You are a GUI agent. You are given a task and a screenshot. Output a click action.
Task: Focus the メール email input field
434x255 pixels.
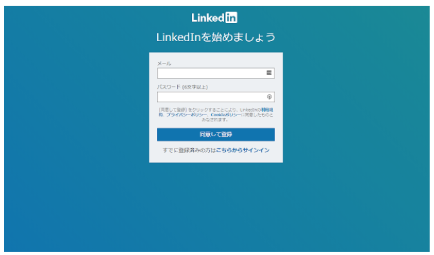216,73
